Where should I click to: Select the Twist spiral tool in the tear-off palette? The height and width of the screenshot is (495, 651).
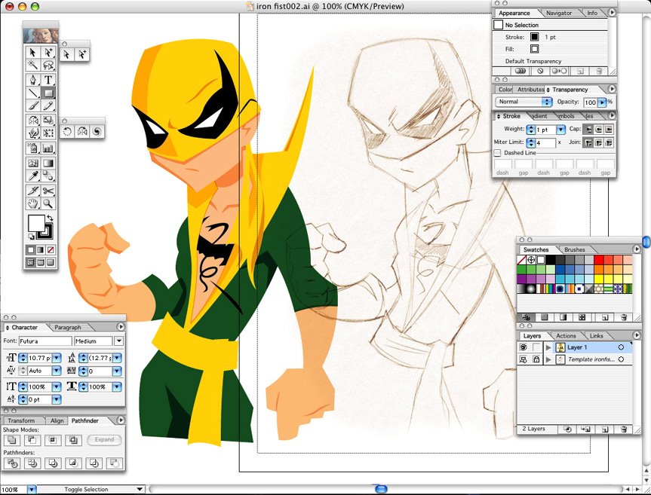click(97, 131)
